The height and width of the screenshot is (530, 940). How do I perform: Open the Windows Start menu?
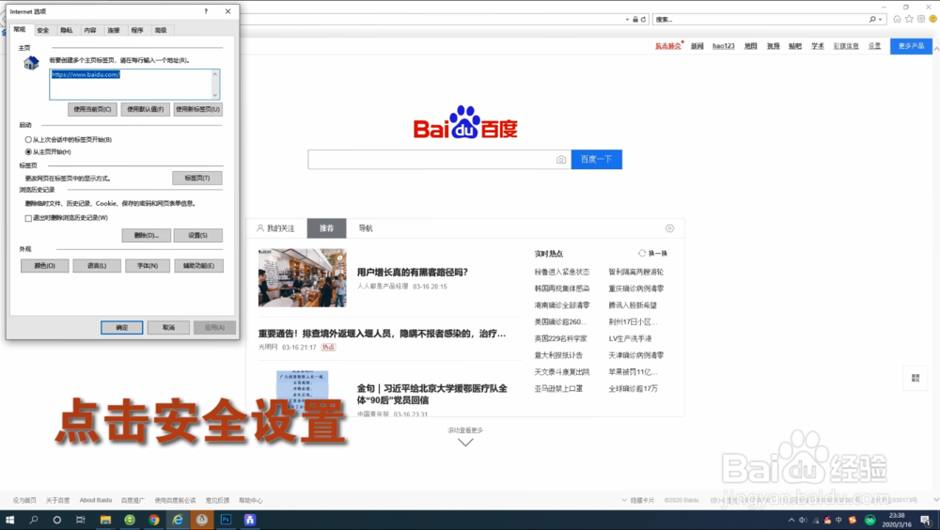click(9, 520)
